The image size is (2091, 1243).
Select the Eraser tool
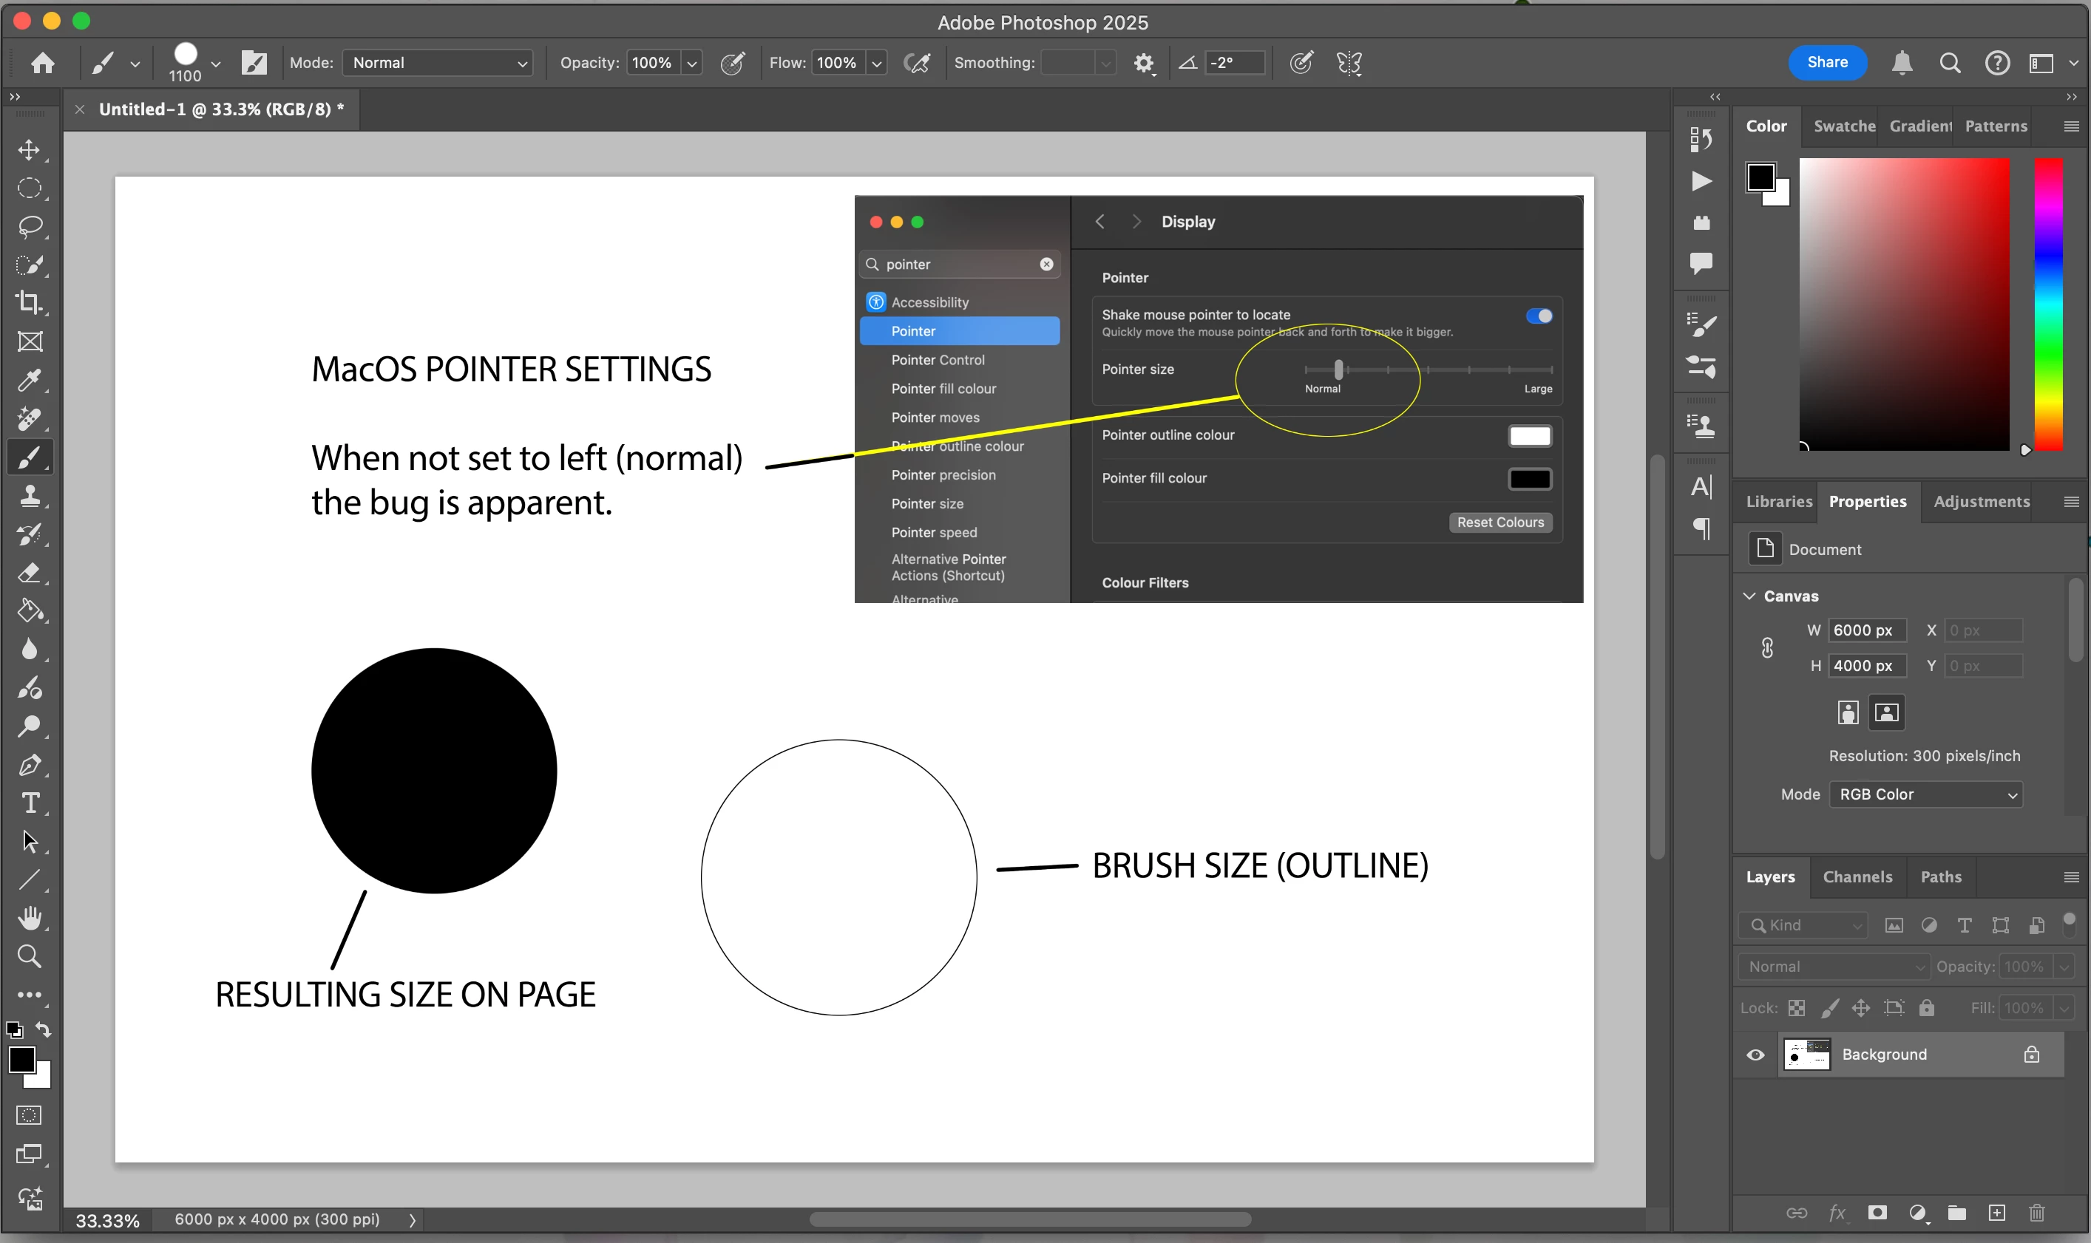[x=30, y=573]
